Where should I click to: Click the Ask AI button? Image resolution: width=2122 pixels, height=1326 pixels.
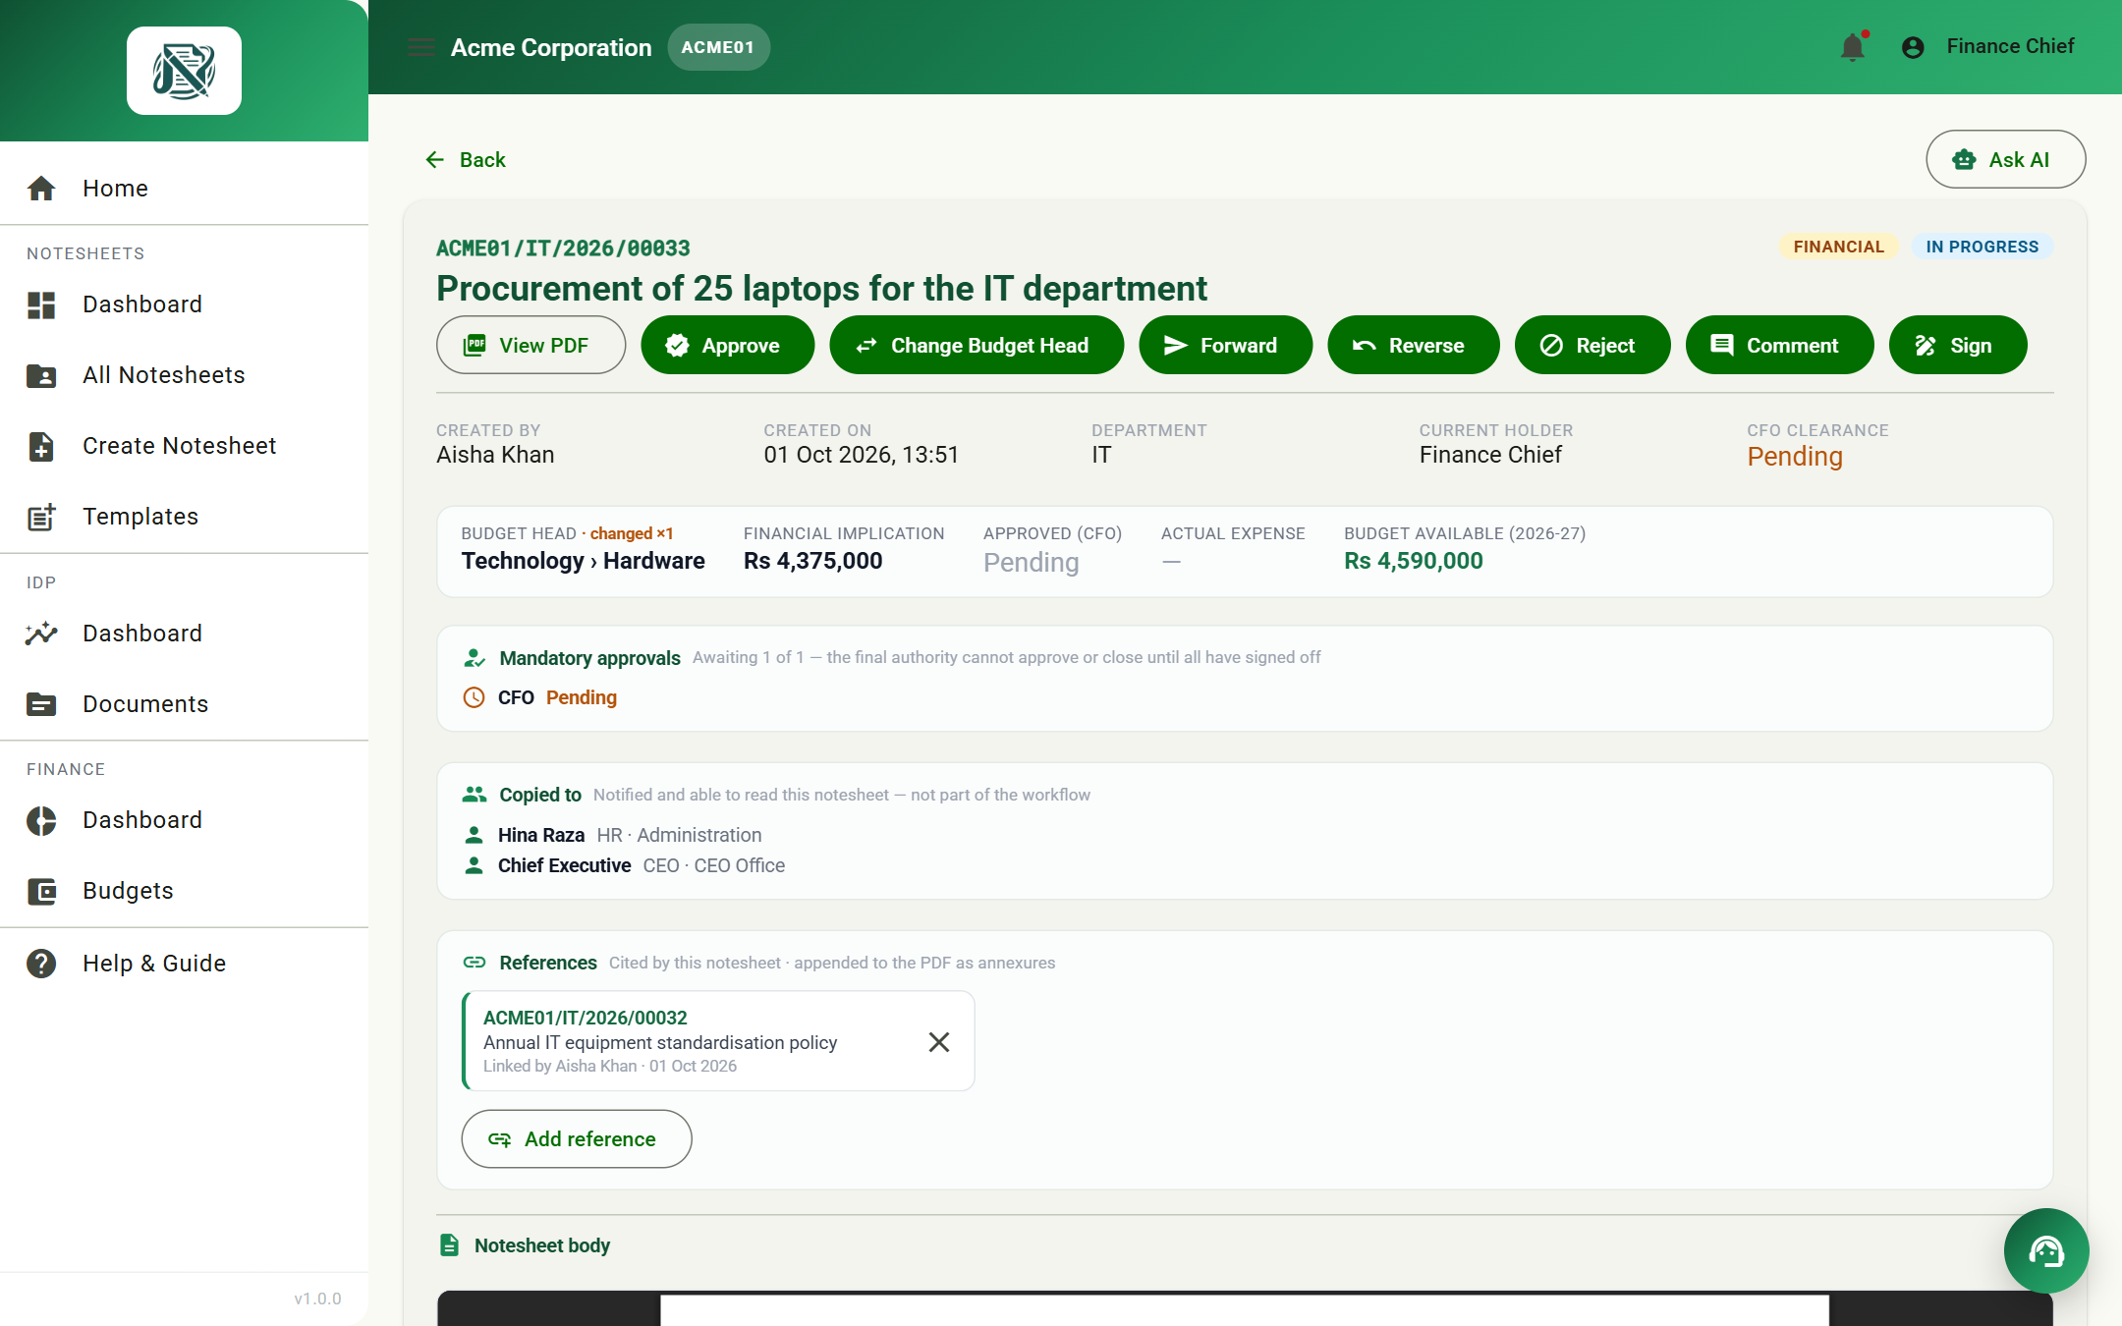pos(2005,159)
